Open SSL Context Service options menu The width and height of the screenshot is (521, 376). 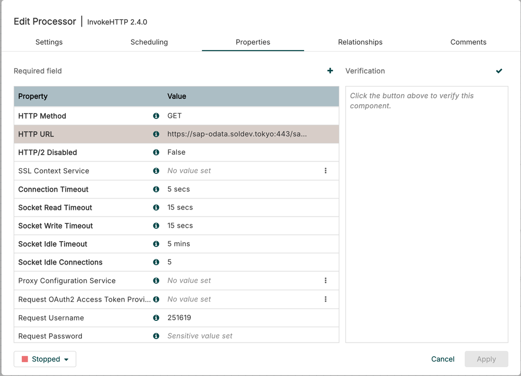[x=325, y=171]
